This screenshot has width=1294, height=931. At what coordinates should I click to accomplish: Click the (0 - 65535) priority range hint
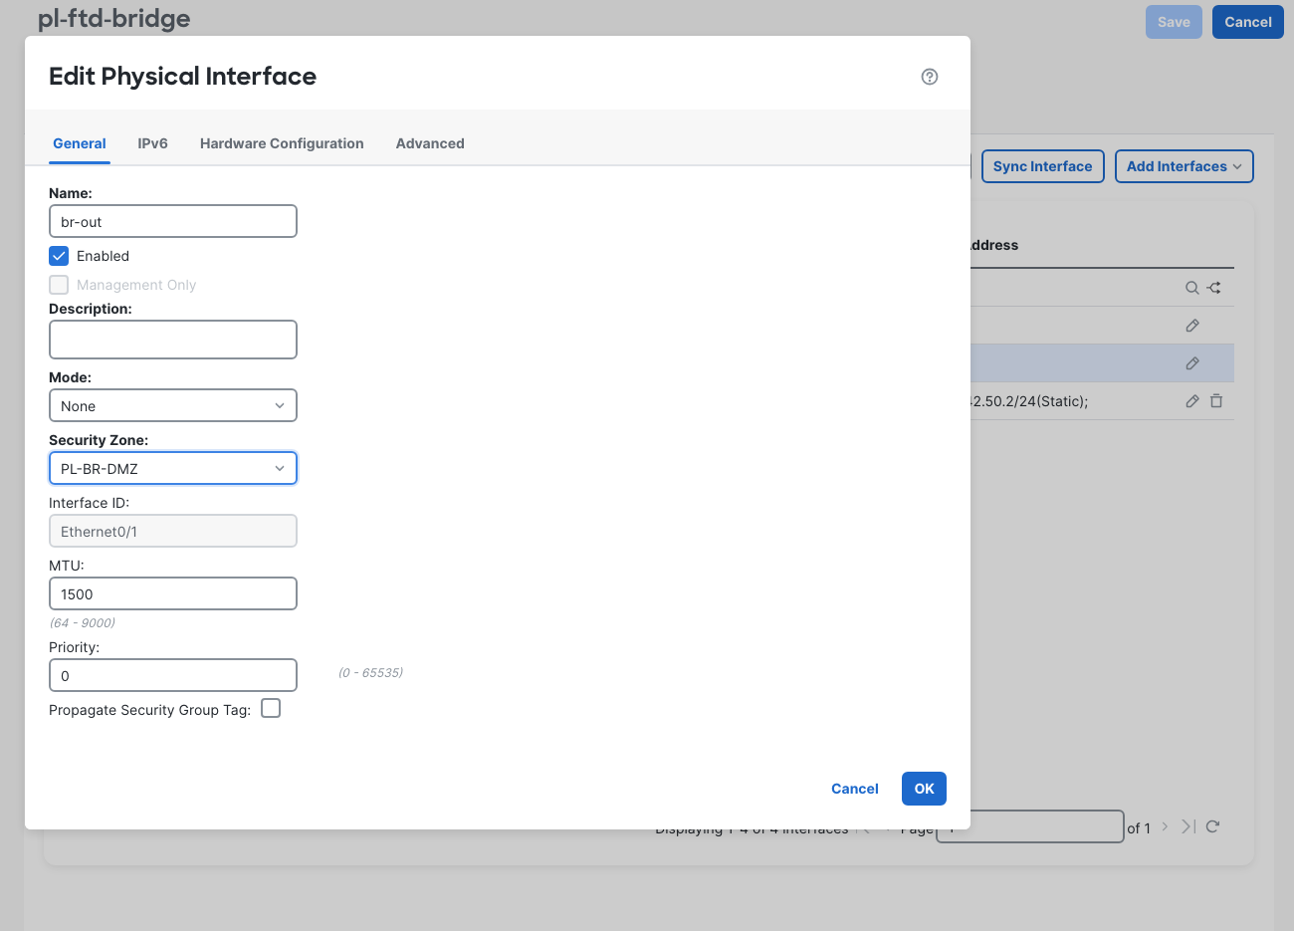370,672
